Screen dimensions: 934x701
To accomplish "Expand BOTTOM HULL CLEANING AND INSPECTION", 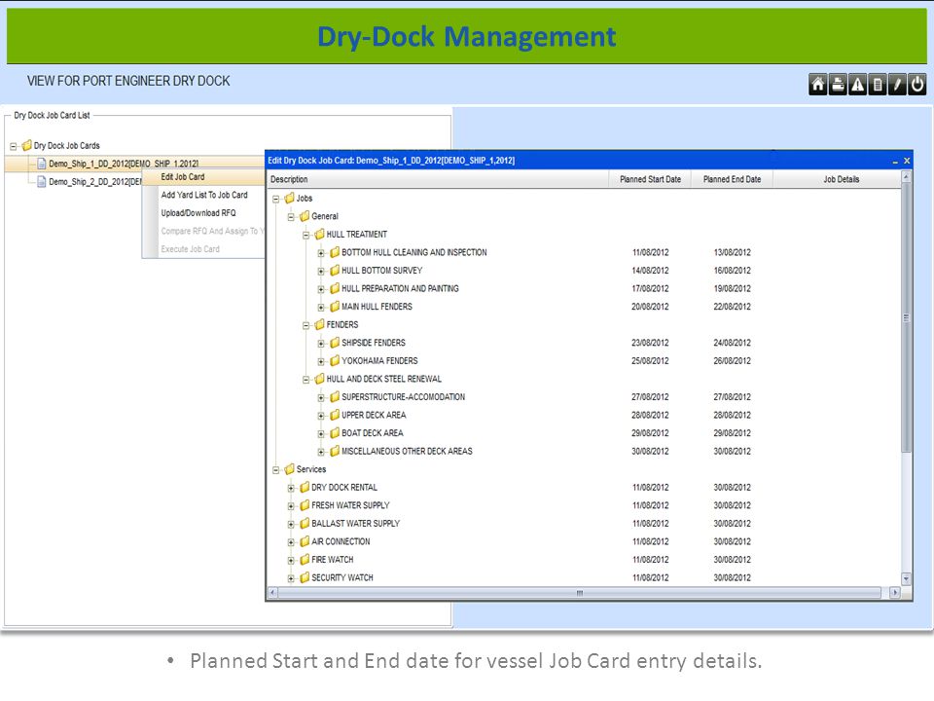I will [x=321, y=253].
